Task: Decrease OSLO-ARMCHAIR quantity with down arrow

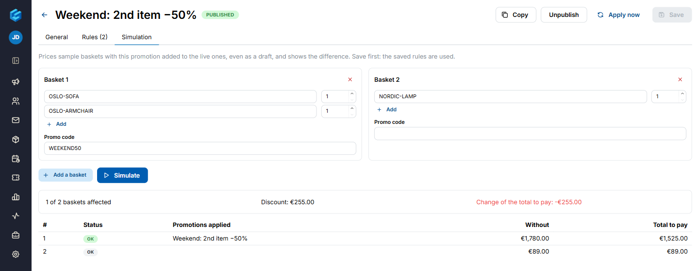Action: (352, 114)
